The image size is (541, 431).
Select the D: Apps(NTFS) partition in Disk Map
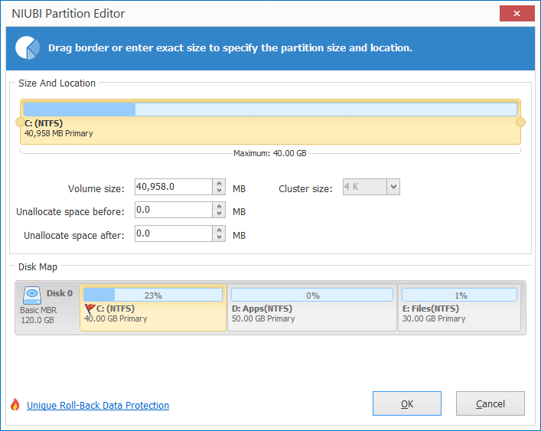click(312, 308)
